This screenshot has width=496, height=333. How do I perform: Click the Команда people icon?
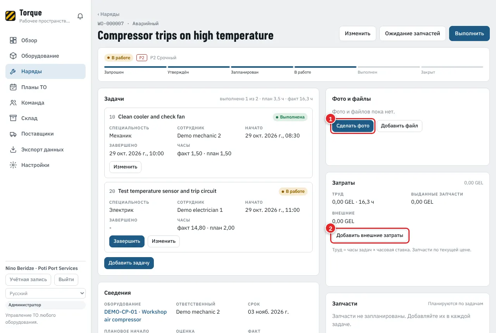(x=13, y=103)
